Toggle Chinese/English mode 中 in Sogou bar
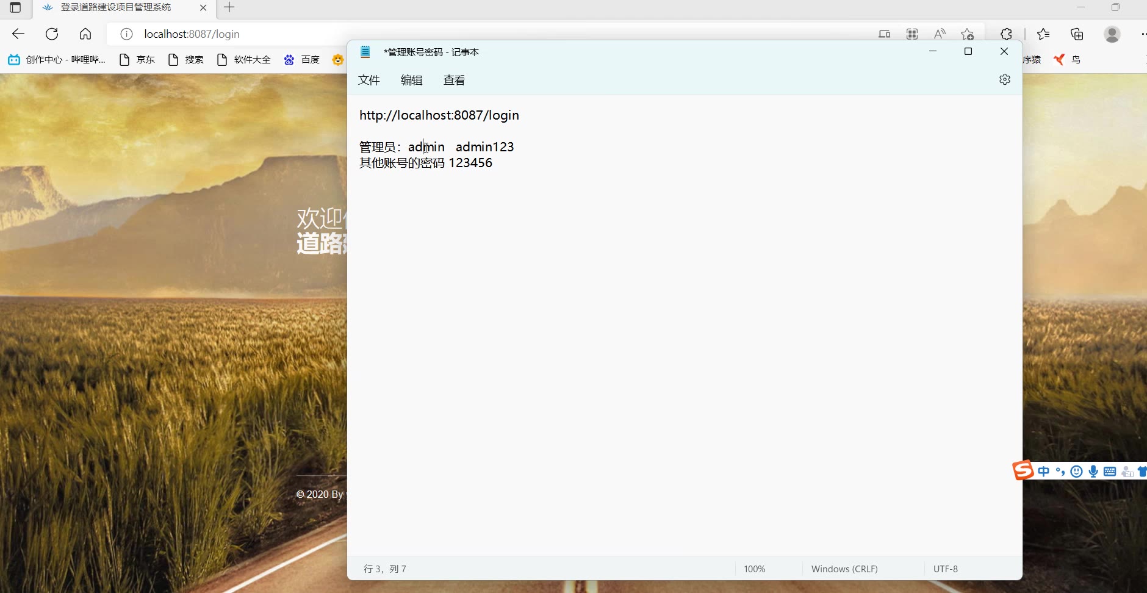Viewport: 1147px width, 593px height. 1044,471
